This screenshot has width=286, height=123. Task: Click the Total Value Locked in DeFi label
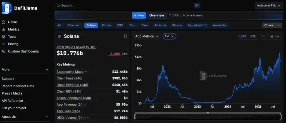pos(77,47)
